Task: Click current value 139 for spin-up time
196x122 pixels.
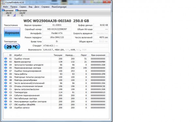Action: (60, 62)
